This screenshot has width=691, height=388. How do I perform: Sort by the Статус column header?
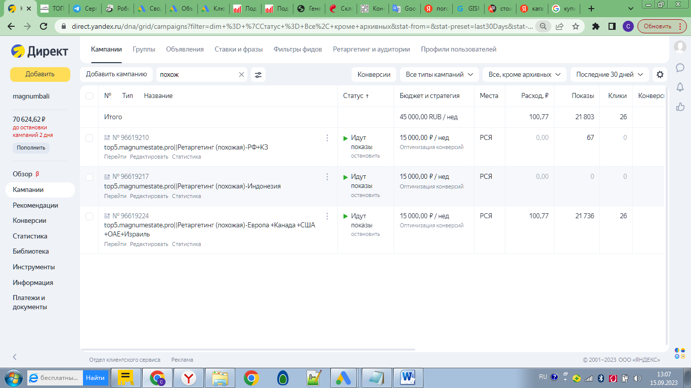click(x=356, y=96)
